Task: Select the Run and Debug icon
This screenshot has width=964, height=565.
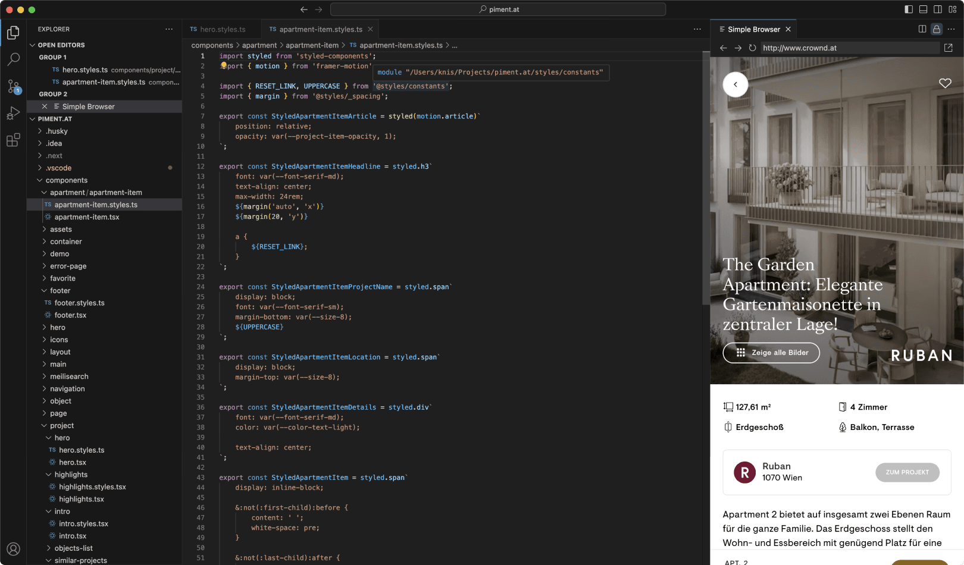Action: 13,112
